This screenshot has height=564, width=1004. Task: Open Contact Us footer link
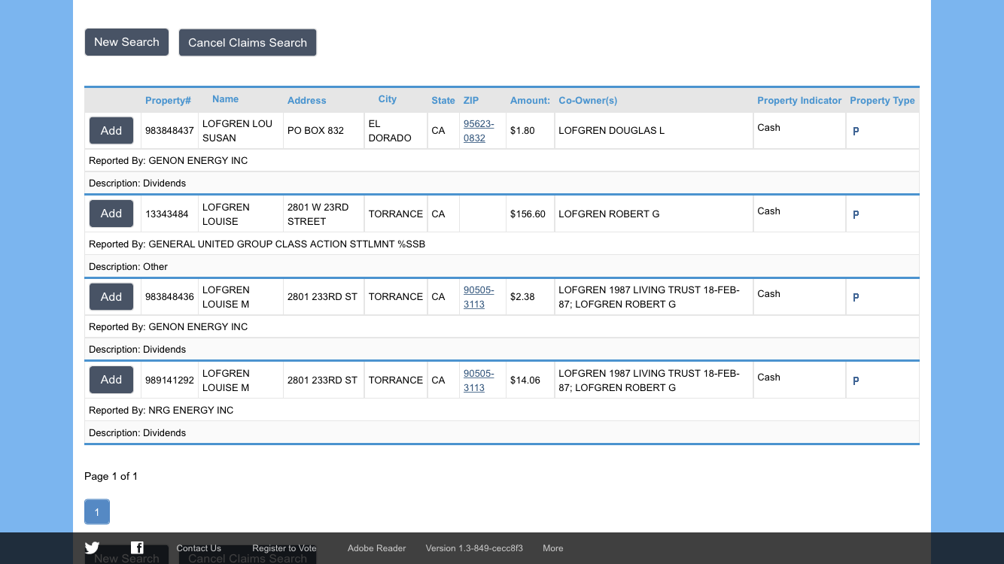point(199,548)
